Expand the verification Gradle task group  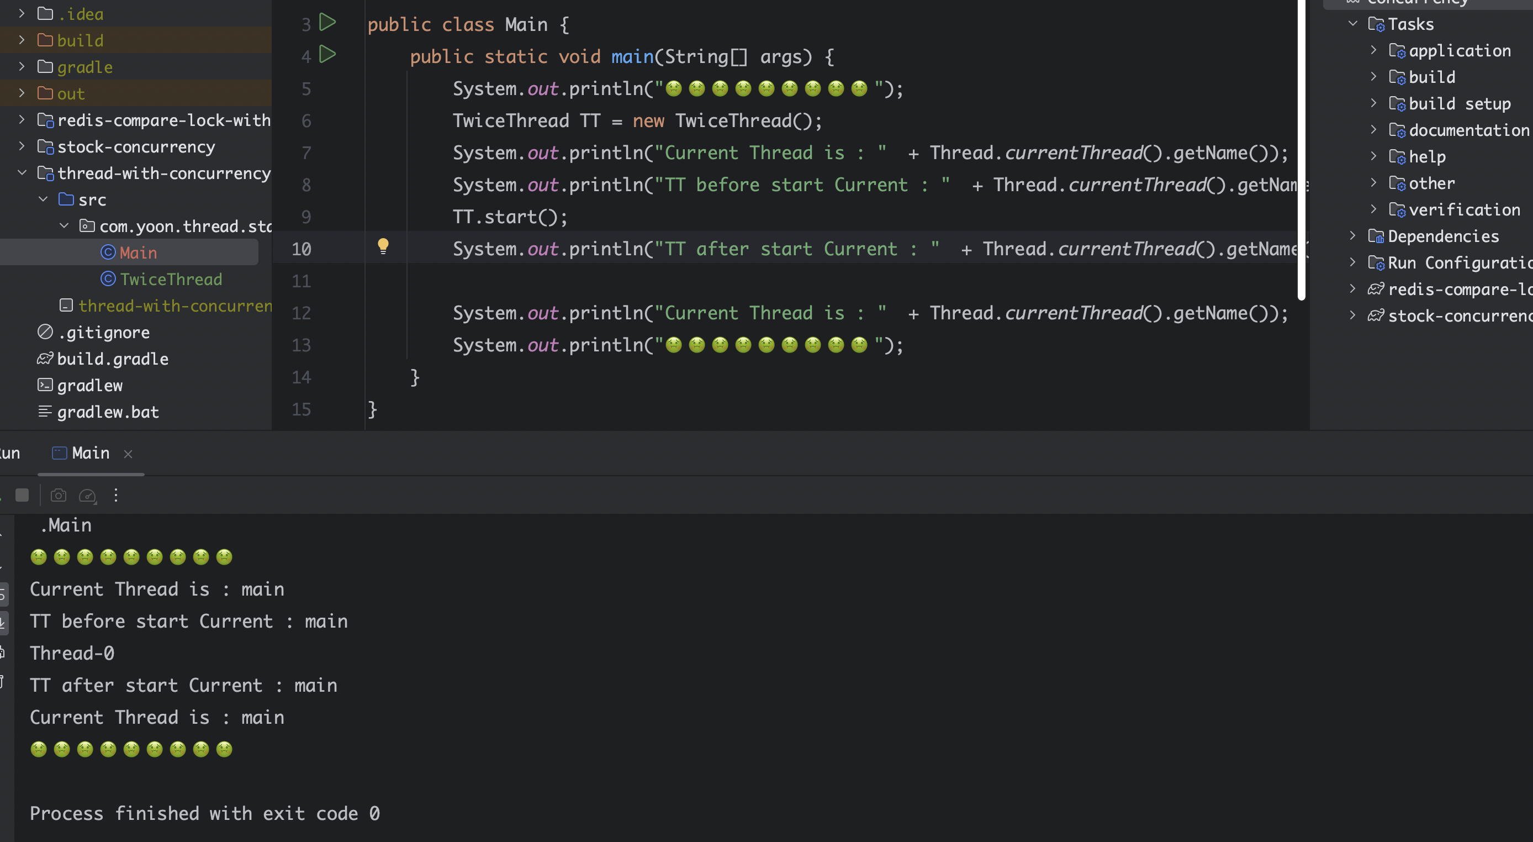(1373, 209)
